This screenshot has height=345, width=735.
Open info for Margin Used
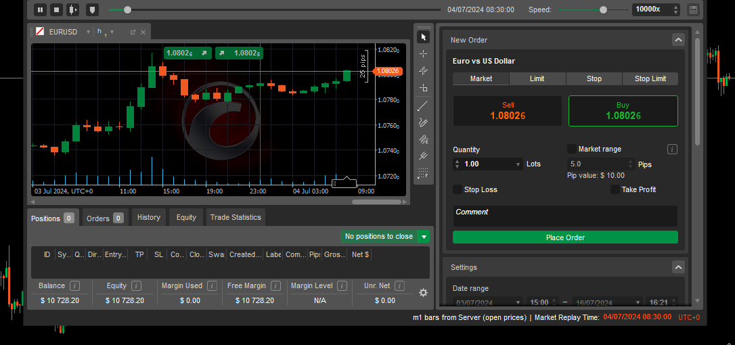pyautogui.click(x=212, y=285)
